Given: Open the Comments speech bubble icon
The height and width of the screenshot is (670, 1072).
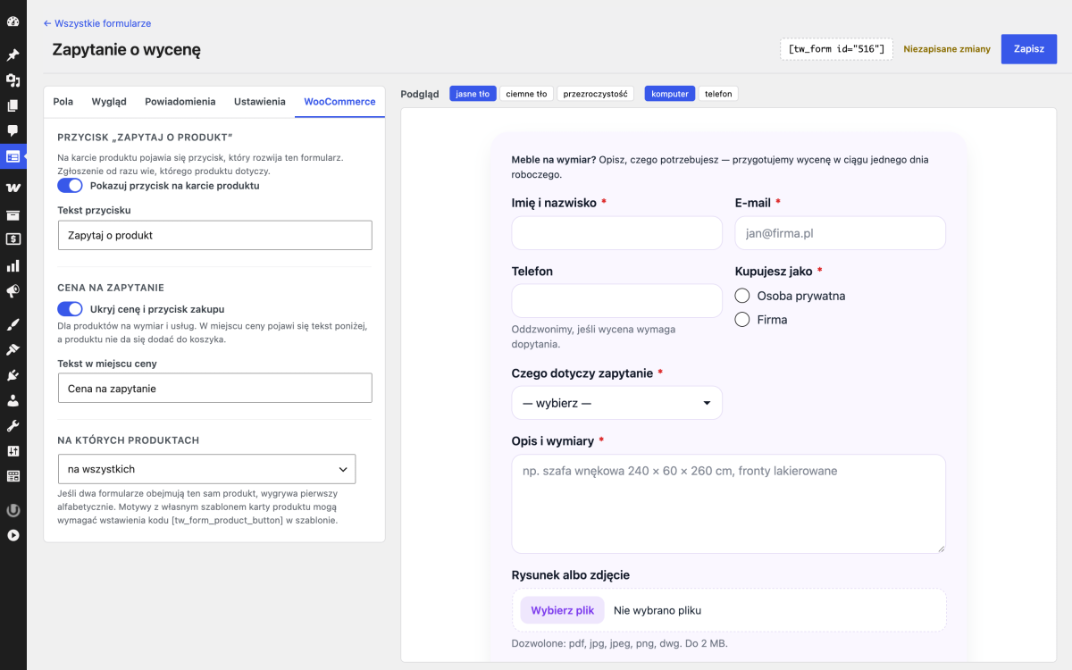Looking at the screenshot, I should 13,130.
